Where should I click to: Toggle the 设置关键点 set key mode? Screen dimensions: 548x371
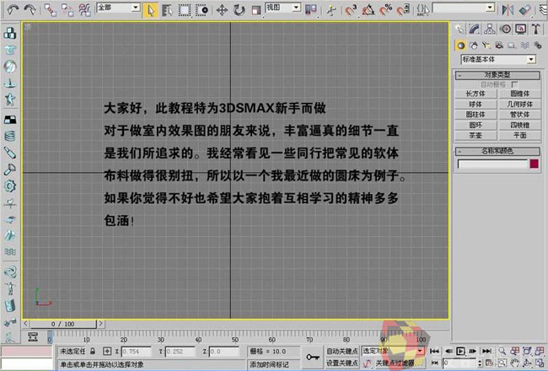coord(342,363)
